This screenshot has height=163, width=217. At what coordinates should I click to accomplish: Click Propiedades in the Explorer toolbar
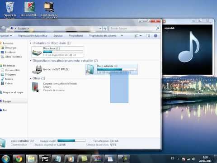click(x=76, y=36)
